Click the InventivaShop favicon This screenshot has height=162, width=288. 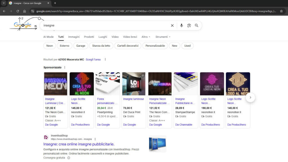pos(46,137)
